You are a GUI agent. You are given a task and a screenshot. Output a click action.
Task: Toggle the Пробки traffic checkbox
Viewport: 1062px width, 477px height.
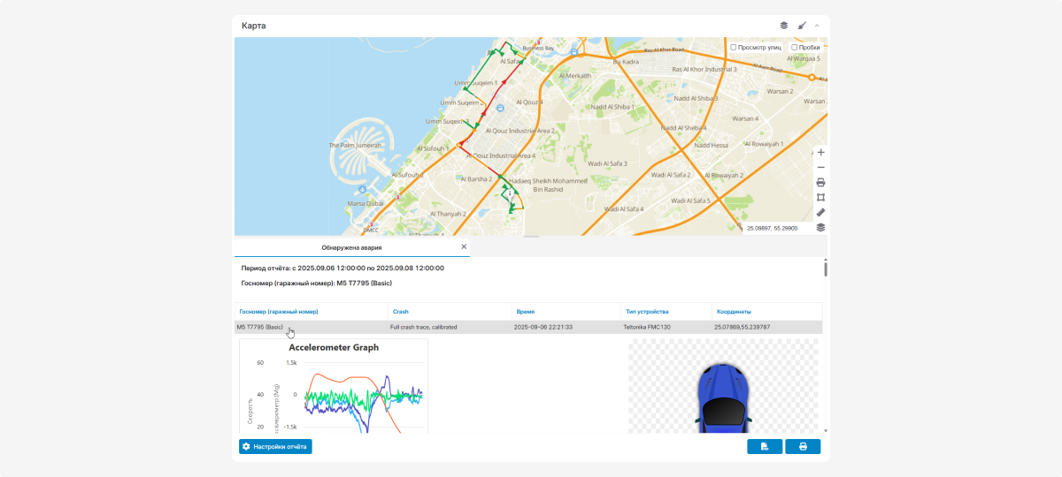coord(795,48)
